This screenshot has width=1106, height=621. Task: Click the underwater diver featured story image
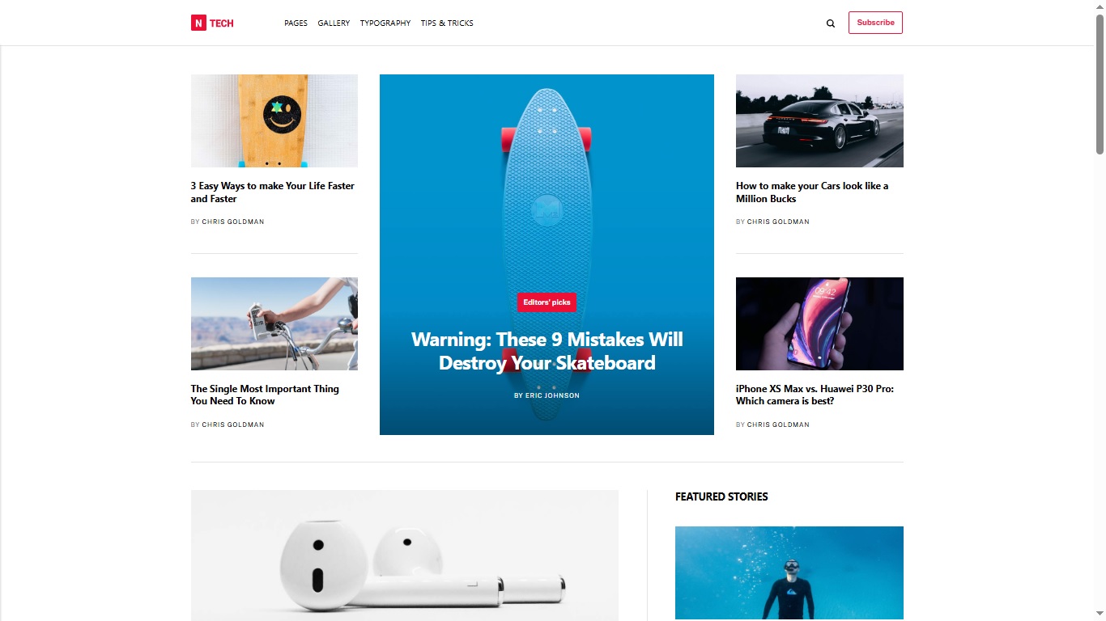tap(789, 573)
